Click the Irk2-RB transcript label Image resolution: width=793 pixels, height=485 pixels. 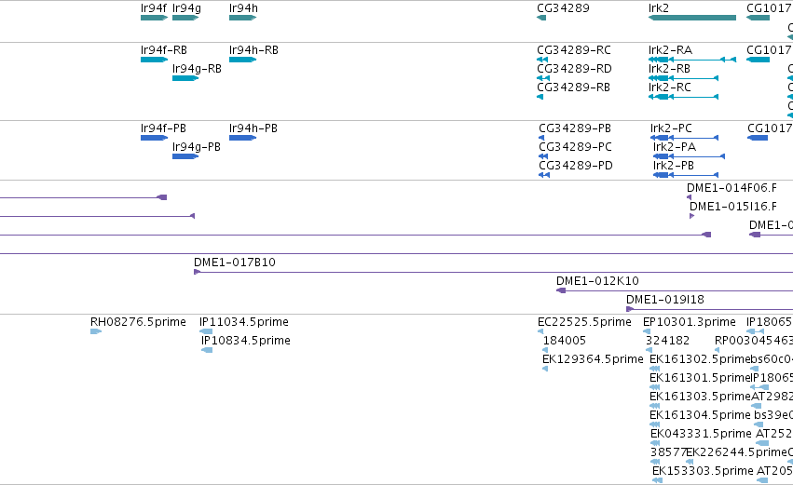click(x=669, y=69)
